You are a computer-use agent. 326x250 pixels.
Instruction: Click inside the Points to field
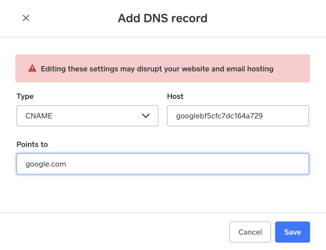click(x=163, y=164)
